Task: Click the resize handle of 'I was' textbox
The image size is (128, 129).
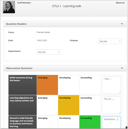Action: pos(120,93)
